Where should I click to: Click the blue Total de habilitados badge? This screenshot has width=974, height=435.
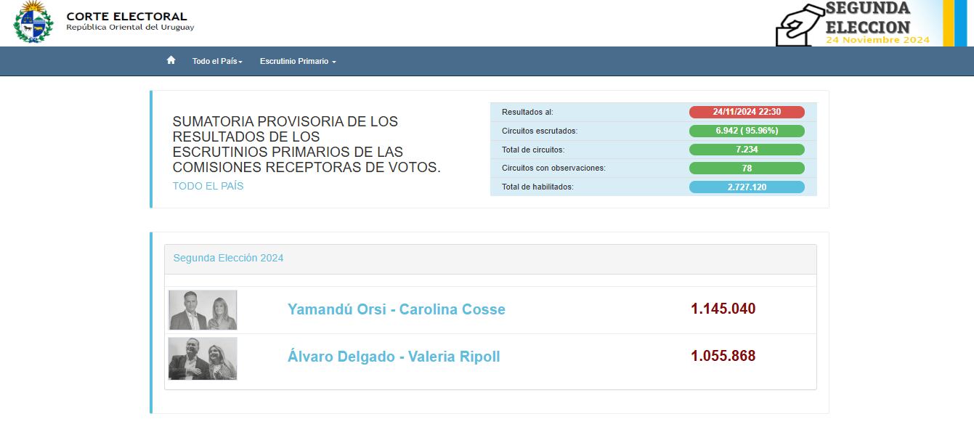tap(746, 187)
